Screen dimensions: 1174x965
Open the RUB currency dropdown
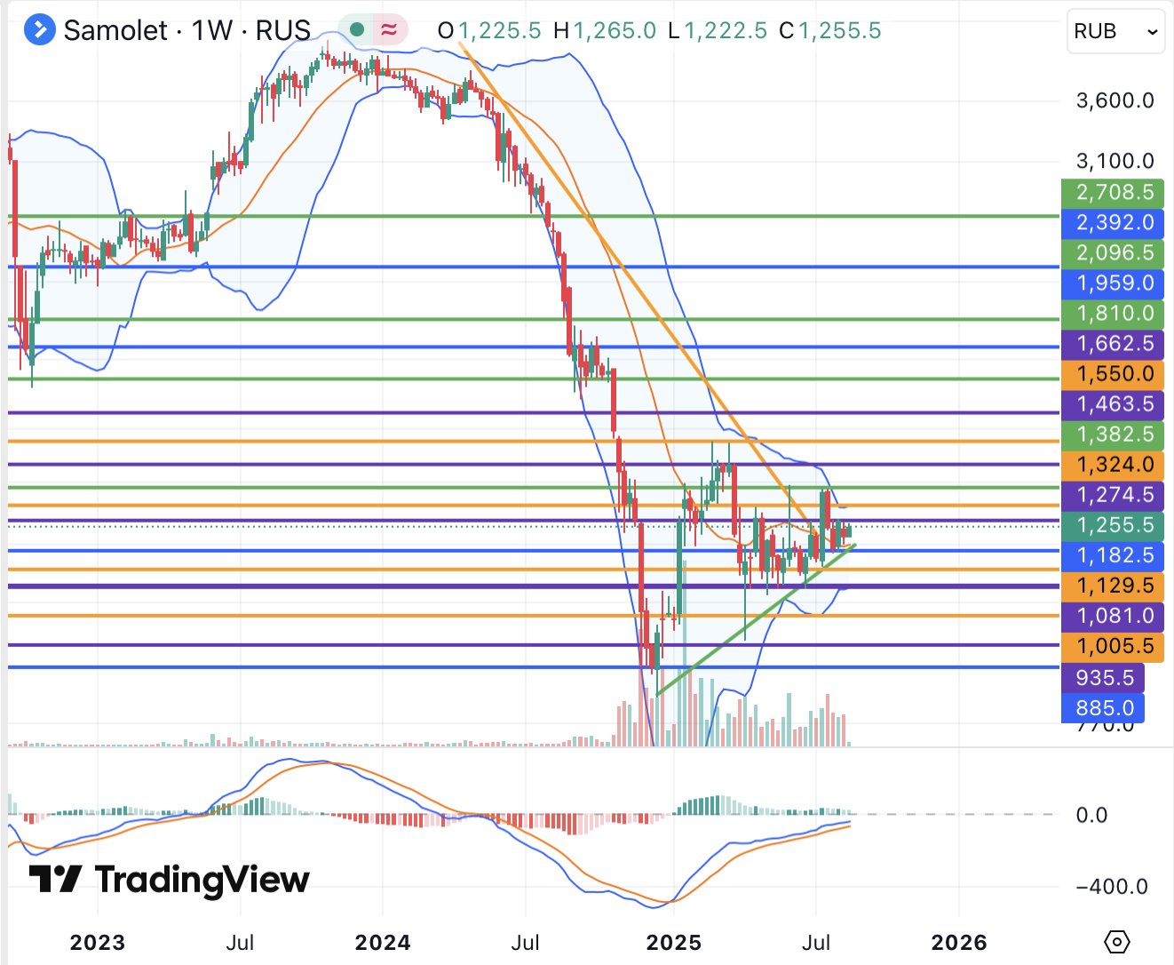pyautogui.click(x=1115, y=32)
